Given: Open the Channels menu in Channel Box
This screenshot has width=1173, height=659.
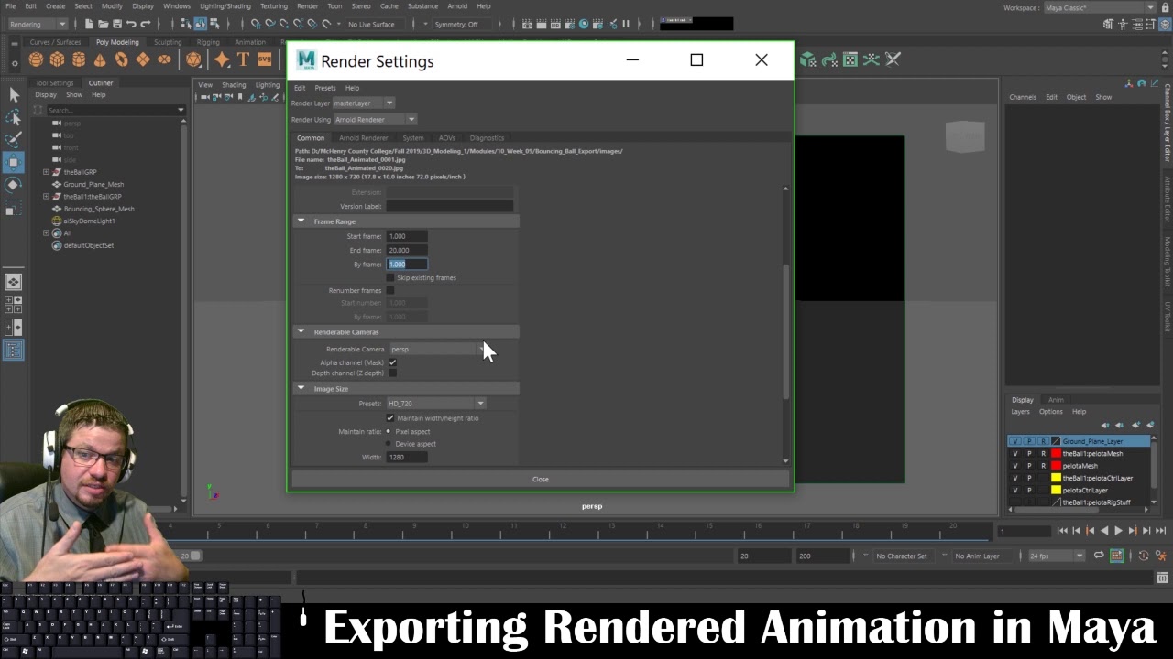Looking at the screenshot, I should coord(1023,97).
